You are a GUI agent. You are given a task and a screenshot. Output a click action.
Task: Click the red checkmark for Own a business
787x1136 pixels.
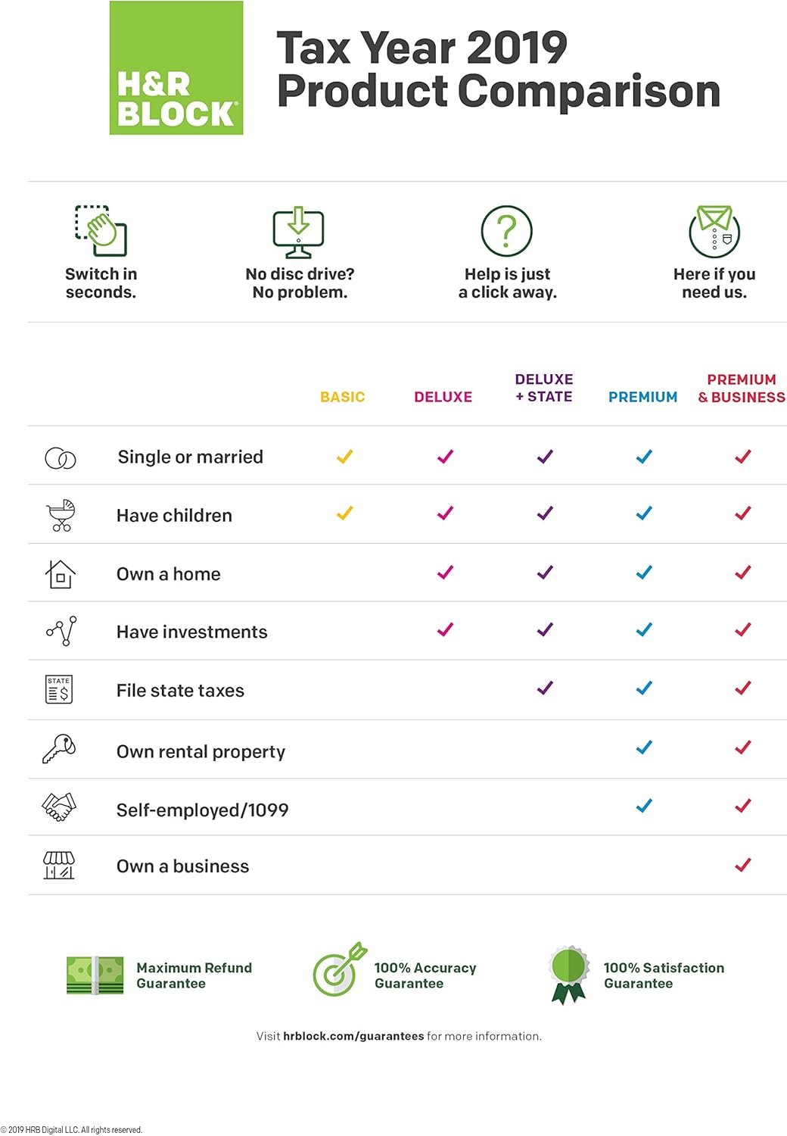click(743, 864)
